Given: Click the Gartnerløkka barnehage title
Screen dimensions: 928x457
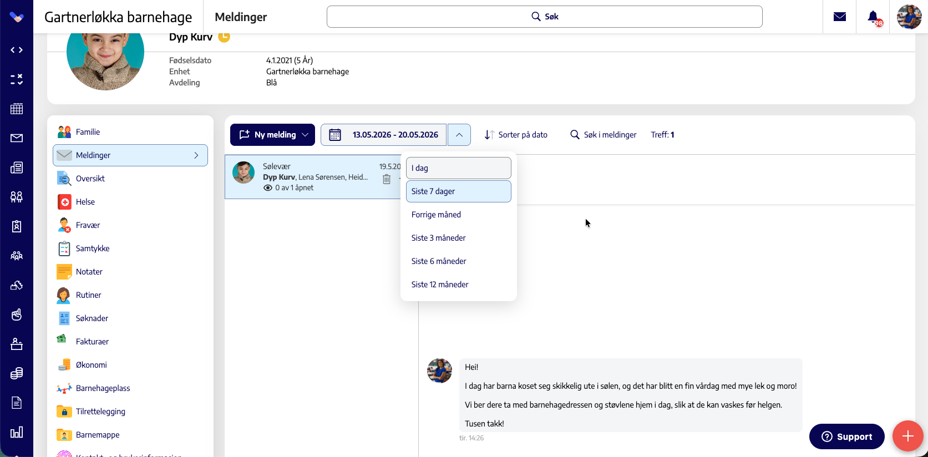Looking at the screenshot, I should (x=118, y=17).
